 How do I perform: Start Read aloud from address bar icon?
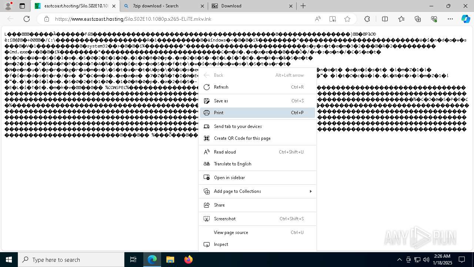click(318, 19)
